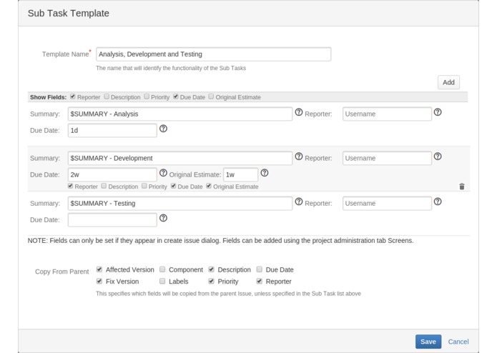
Task: Enable Original Estimate in Show Fields bar
Action: [211, 96]
